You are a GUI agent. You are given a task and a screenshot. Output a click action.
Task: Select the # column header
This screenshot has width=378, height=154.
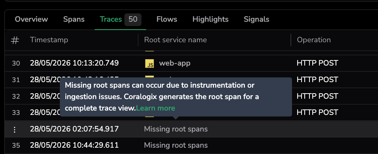(15, 40)
